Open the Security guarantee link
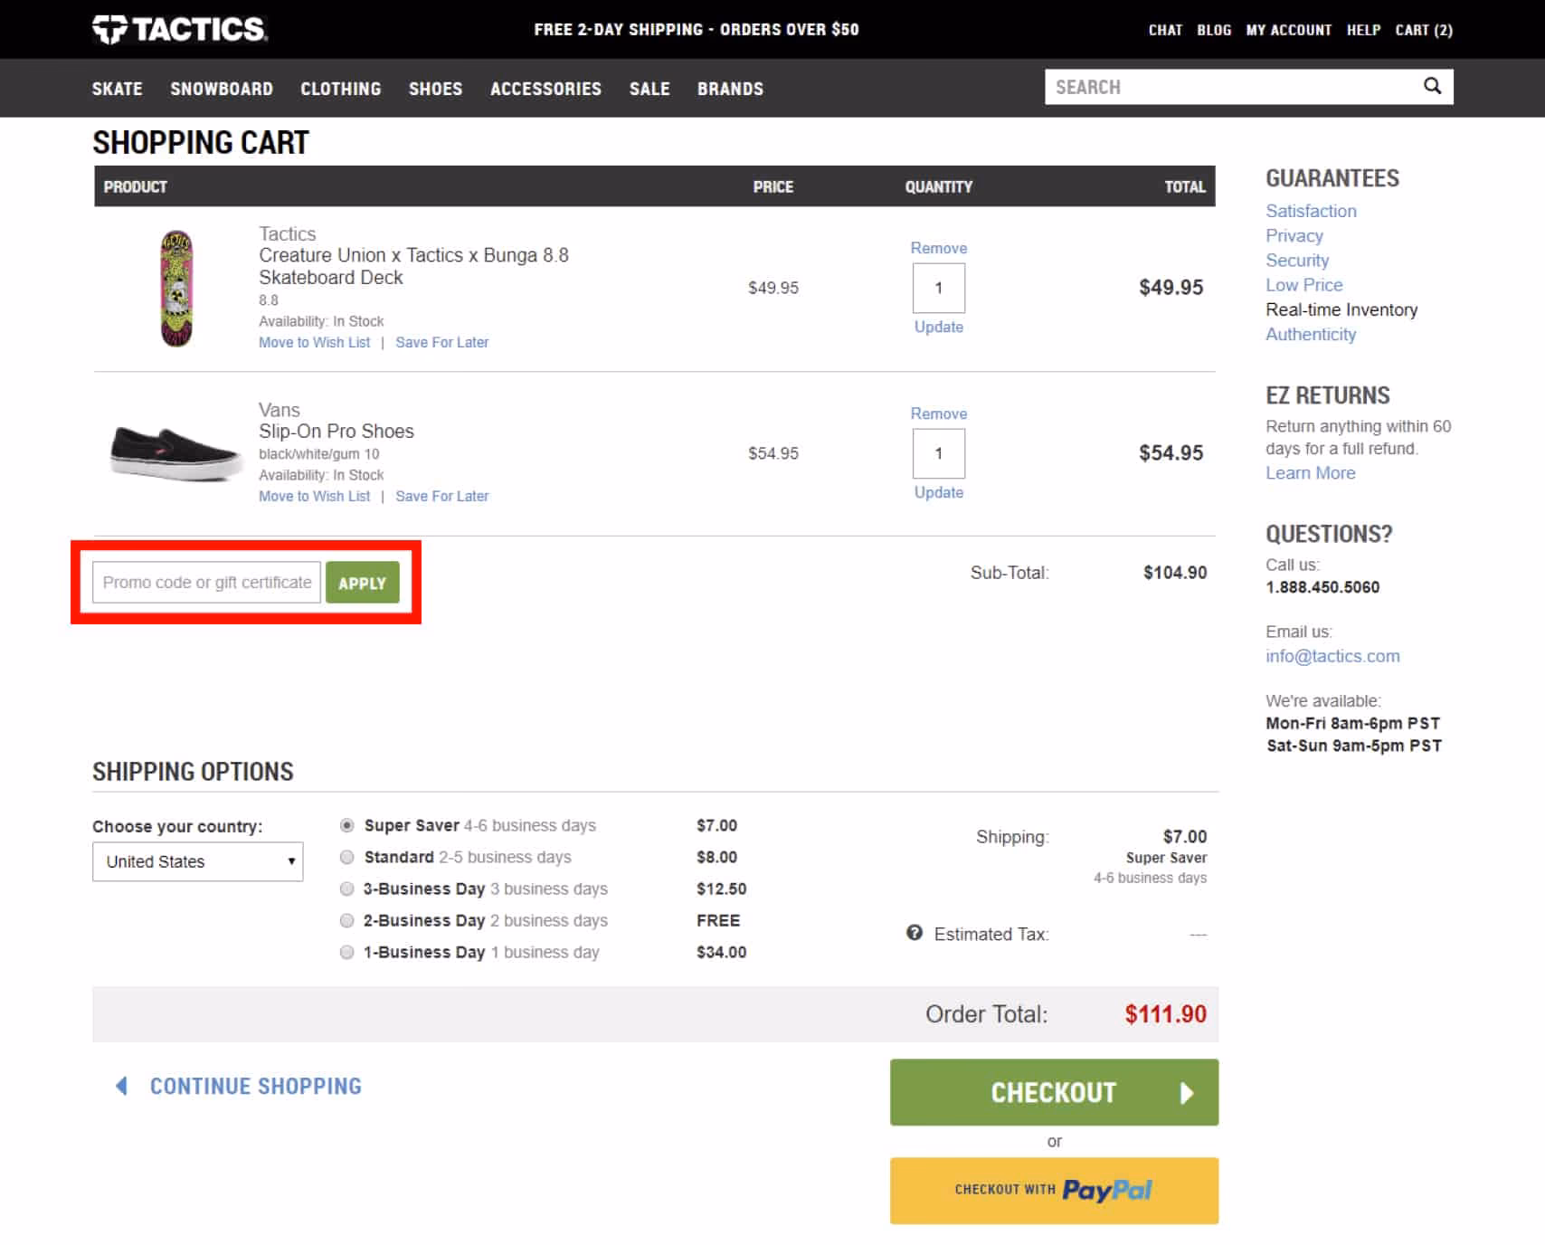This screenshot has height=1245, width=1545. click(x=1297, y=260)
